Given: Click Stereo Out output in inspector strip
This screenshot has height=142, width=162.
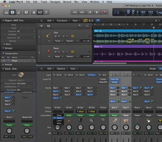Looking at the screenshot, I should pos(27,117).
